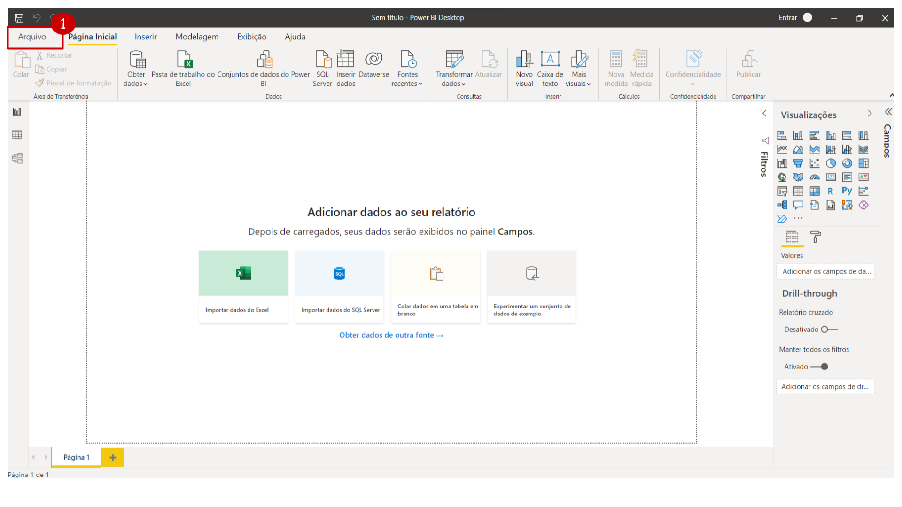
Task: Open the Format paint roller tab
Action: tap(816, 237)
